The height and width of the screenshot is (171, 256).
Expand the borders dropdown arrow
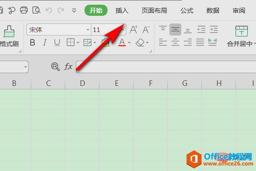[x=78, y=43]
